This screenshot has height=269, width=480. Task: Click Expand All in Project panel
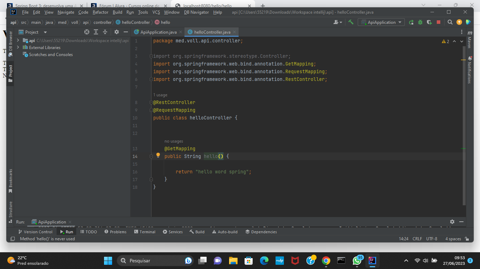click(96, 32)
